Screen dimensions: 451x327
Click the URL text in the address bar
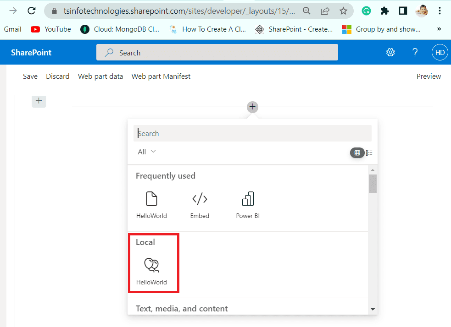179,11
